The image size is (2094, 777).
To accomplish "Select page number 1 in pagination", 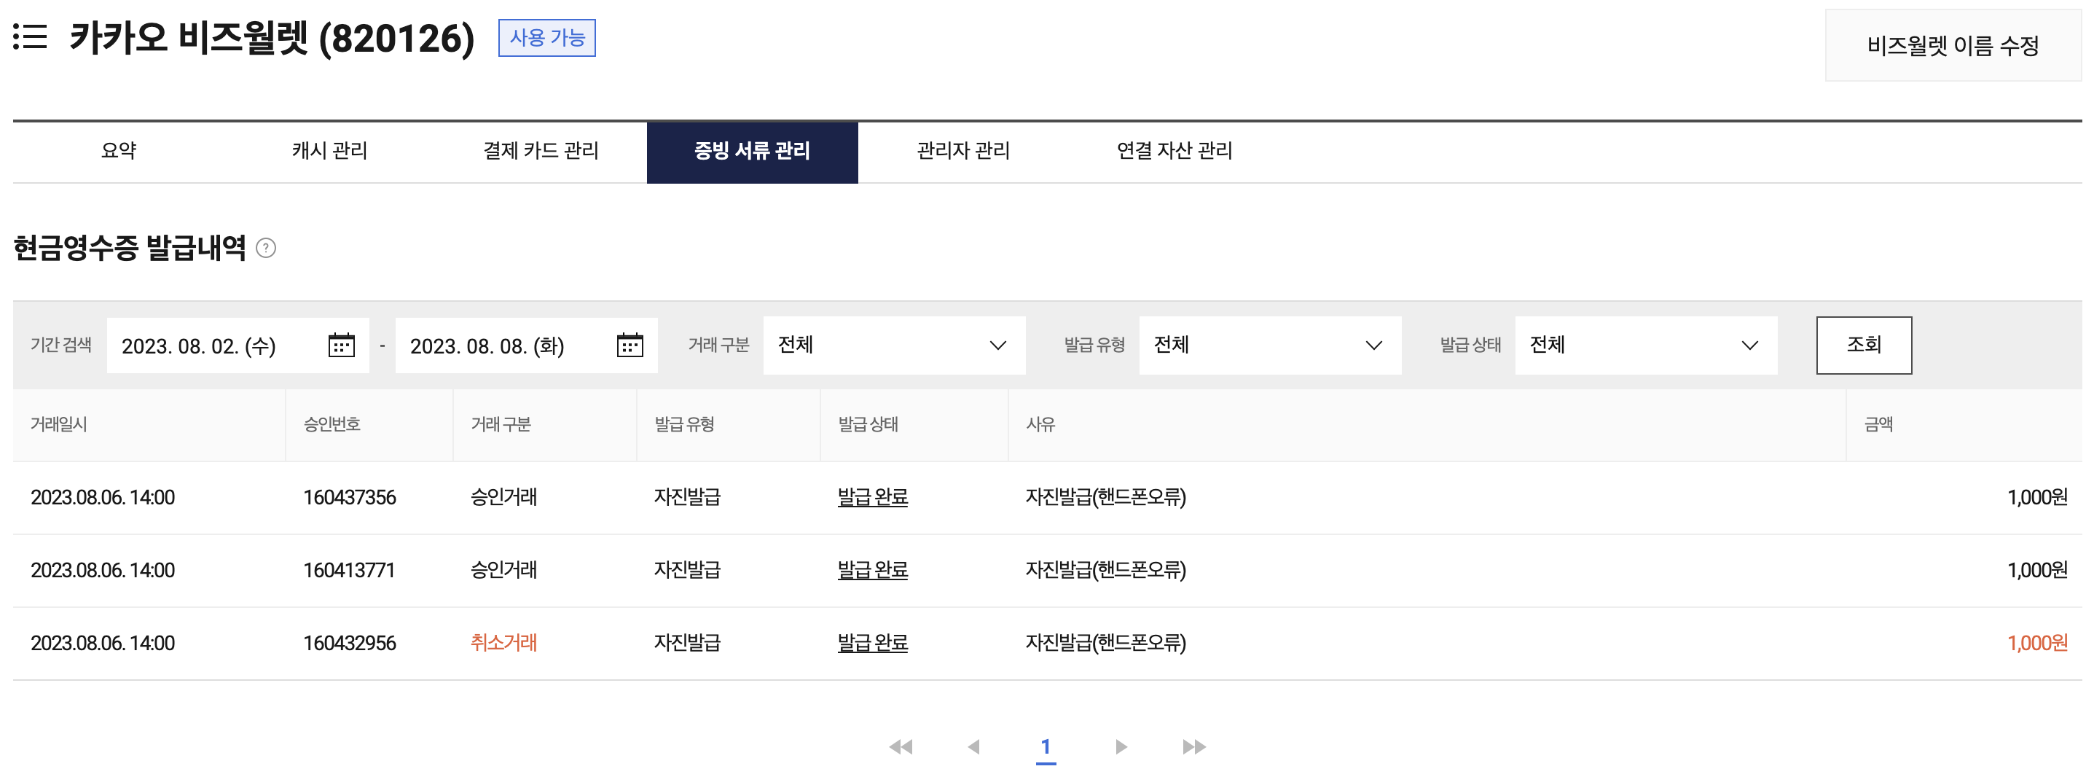I will click(x=1046, y=747).
